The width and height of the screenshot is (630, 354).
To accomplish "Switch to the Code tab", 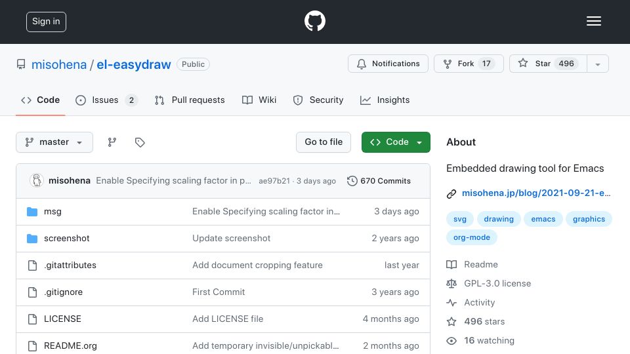I will coord(40,100).
